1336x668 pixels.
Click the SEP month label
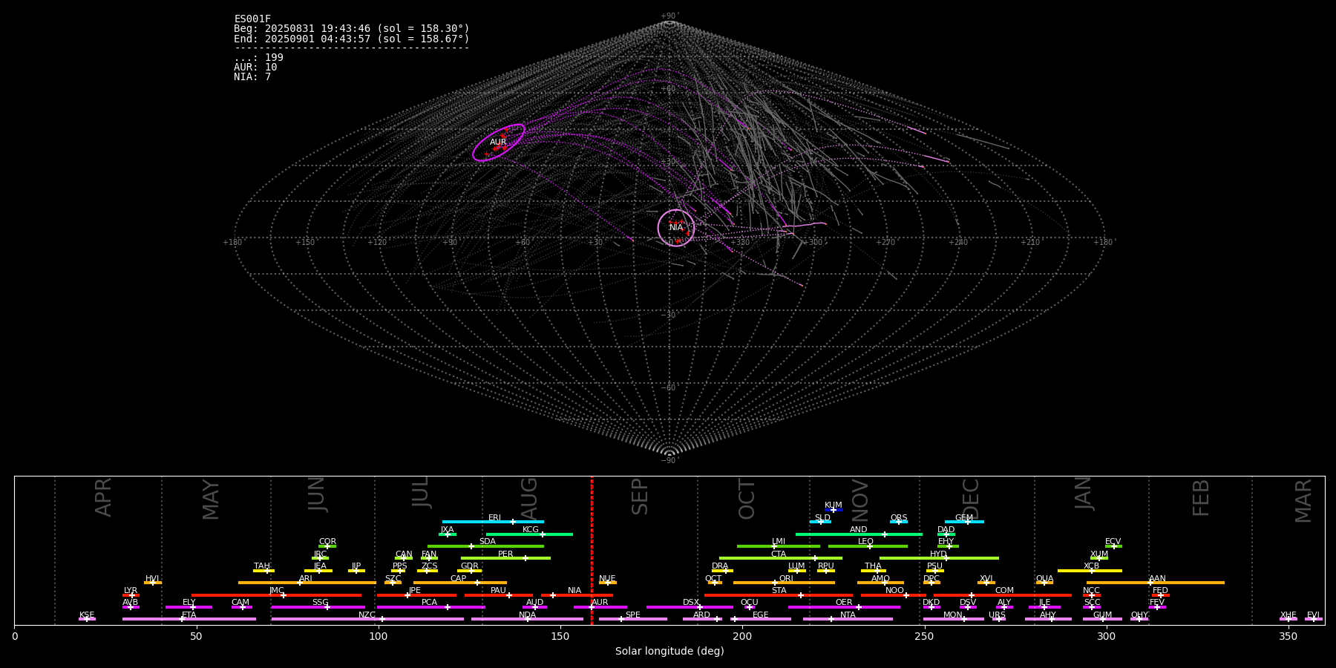point(640,497)
